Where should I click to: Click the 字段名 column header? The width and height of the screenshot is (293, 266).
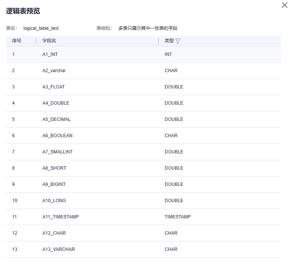[x=49, y=41]
